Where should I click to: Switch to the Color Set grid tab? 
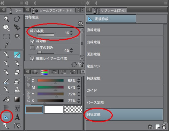pos(54,72)
